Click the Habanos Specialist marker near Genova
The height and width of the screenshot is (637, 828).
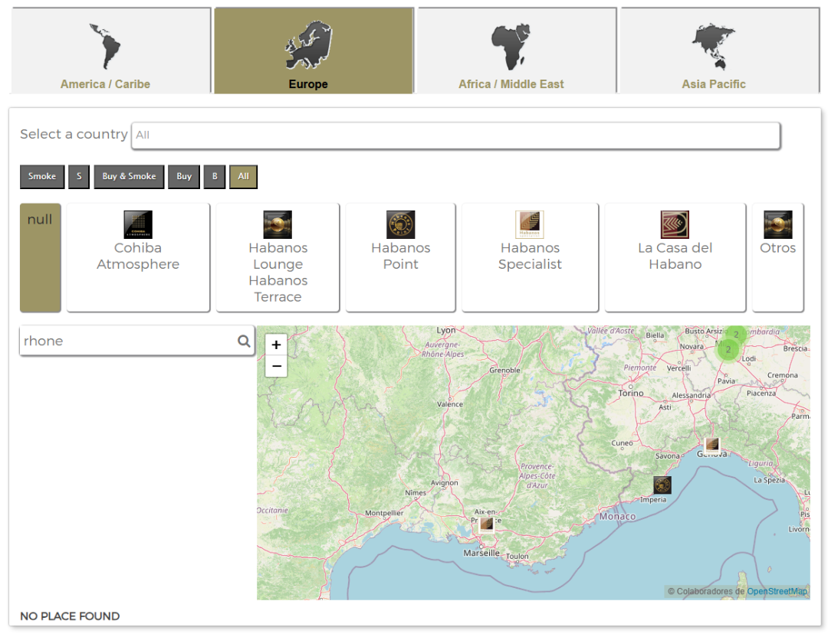tap(711, 444)
